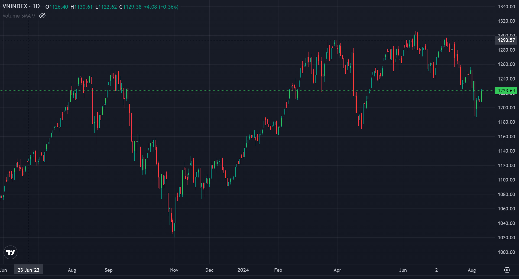Click the 1180.00 price scale label
This screenshot has height=279, width=519.
pos(506,122)
